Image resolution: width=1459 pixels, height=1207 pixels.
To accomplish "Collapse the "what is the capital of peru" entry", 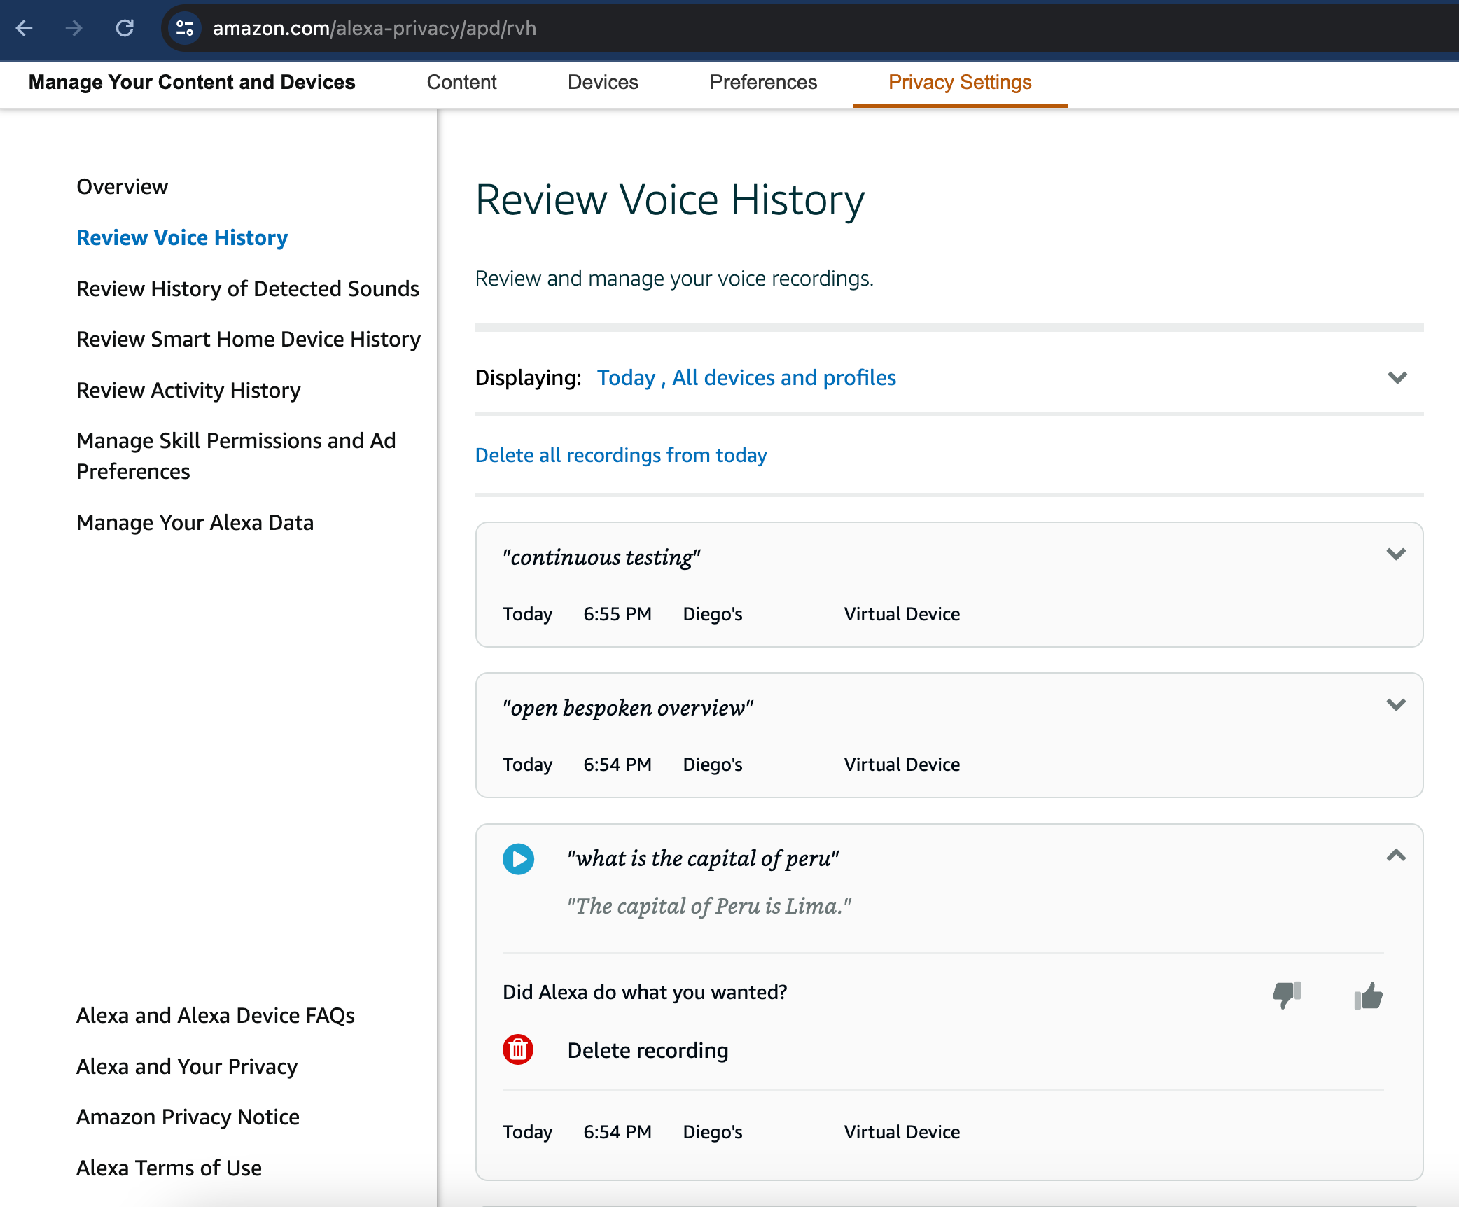I will point(1396,855).
